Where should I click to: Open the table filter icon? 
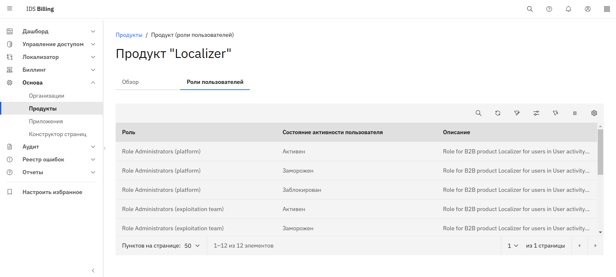(x=517, y=113)
